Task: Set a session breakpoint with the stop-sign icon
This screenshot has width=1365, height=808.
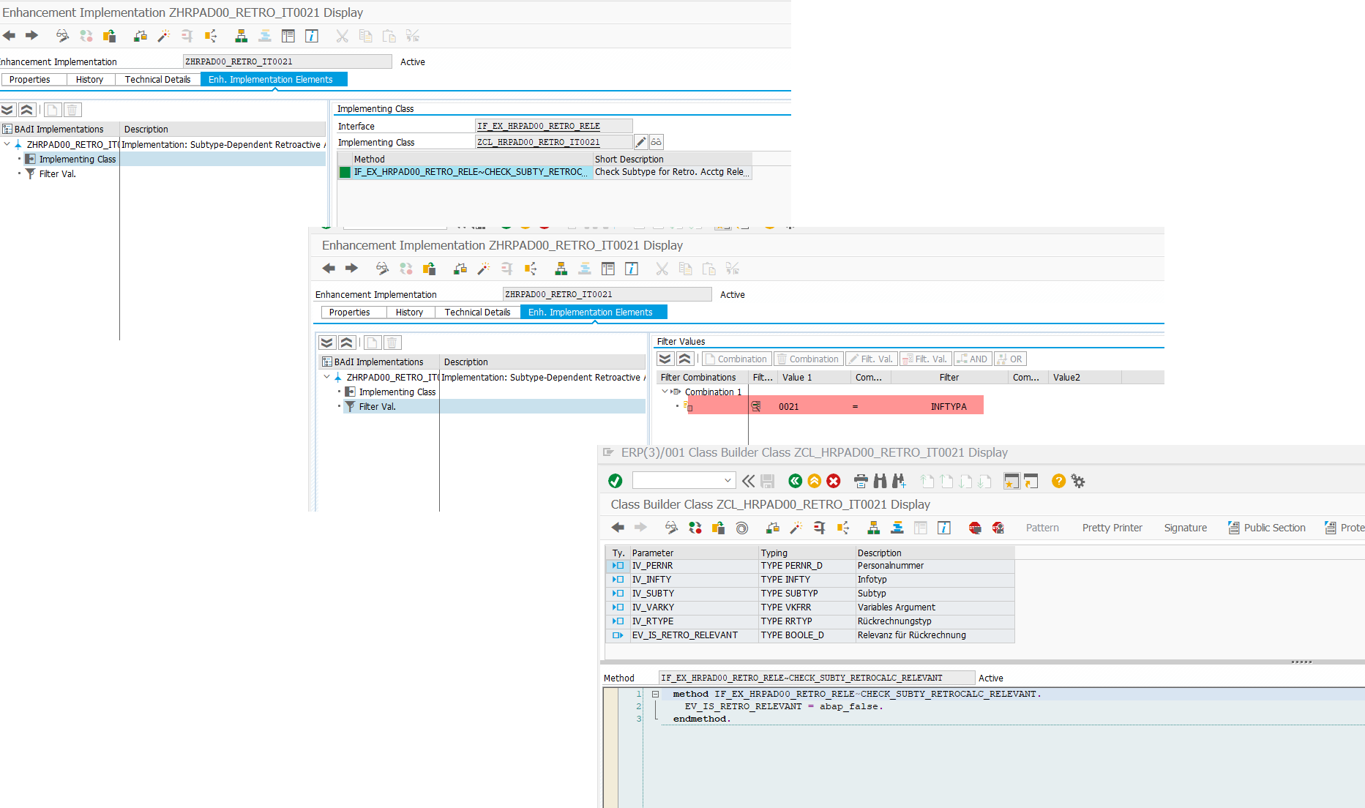Action: (975, 528)
